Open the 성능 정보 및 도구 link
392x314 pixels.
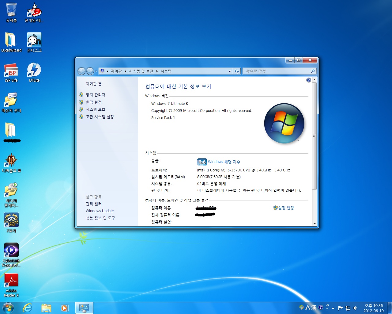[x=100, y=218]
